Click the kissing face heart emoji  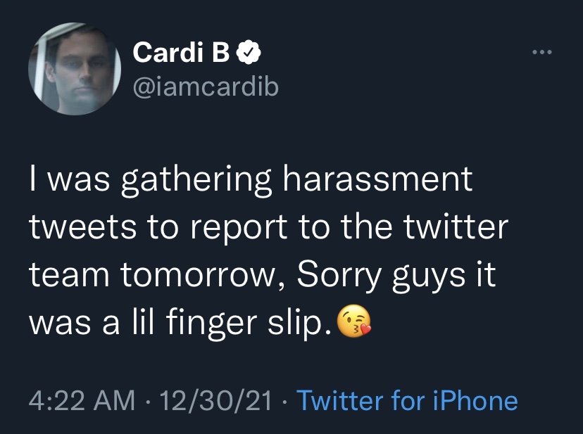(353, 321)
